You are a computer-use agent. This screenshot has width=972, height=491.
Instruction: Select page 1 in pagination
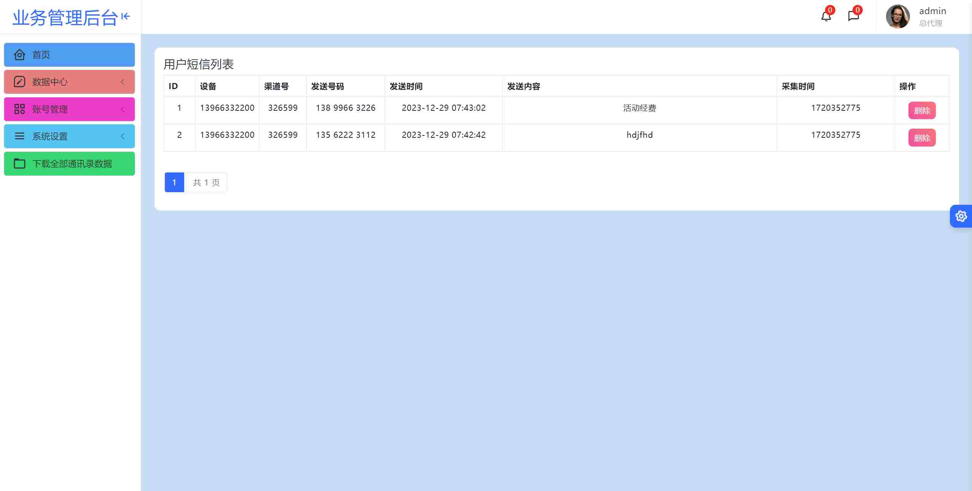tap(174, 182)
